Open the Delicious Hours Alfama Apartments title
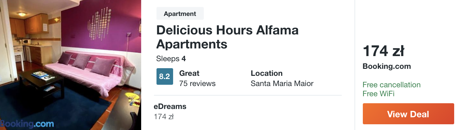 pyautogui.click(x=227, y=37)
